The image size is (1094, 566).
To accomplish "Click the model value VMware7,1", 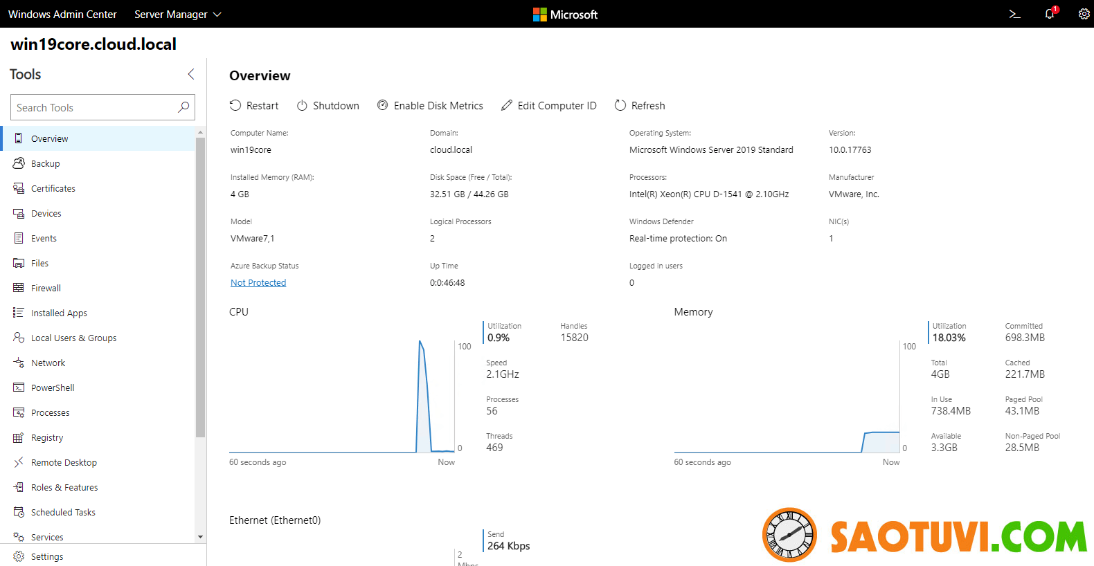I will coord(252,238).
